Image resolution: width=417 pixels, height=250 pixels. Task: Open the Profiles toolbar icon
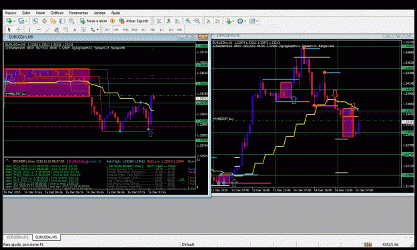click(21, 21)
